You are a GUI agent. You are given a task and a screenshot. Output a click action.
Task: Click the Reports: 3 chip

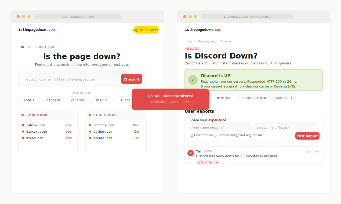pyautogui.click(x=284, y=98)
